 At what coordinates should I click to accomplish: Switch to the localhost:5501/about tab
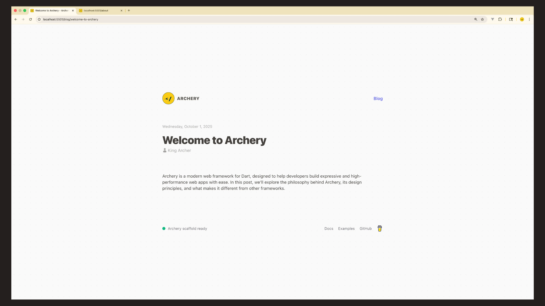tap(98, 10)
